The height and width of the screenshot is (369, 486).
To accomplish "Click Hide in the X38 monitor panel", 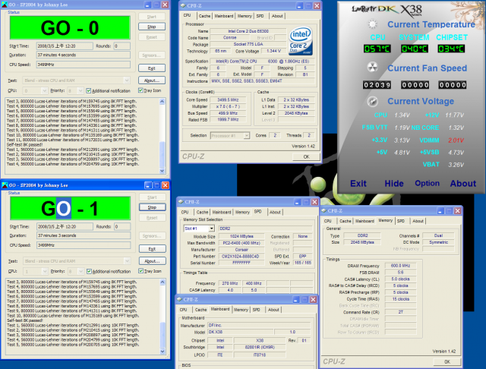I will pyautogui.click(x=394, y=184).
